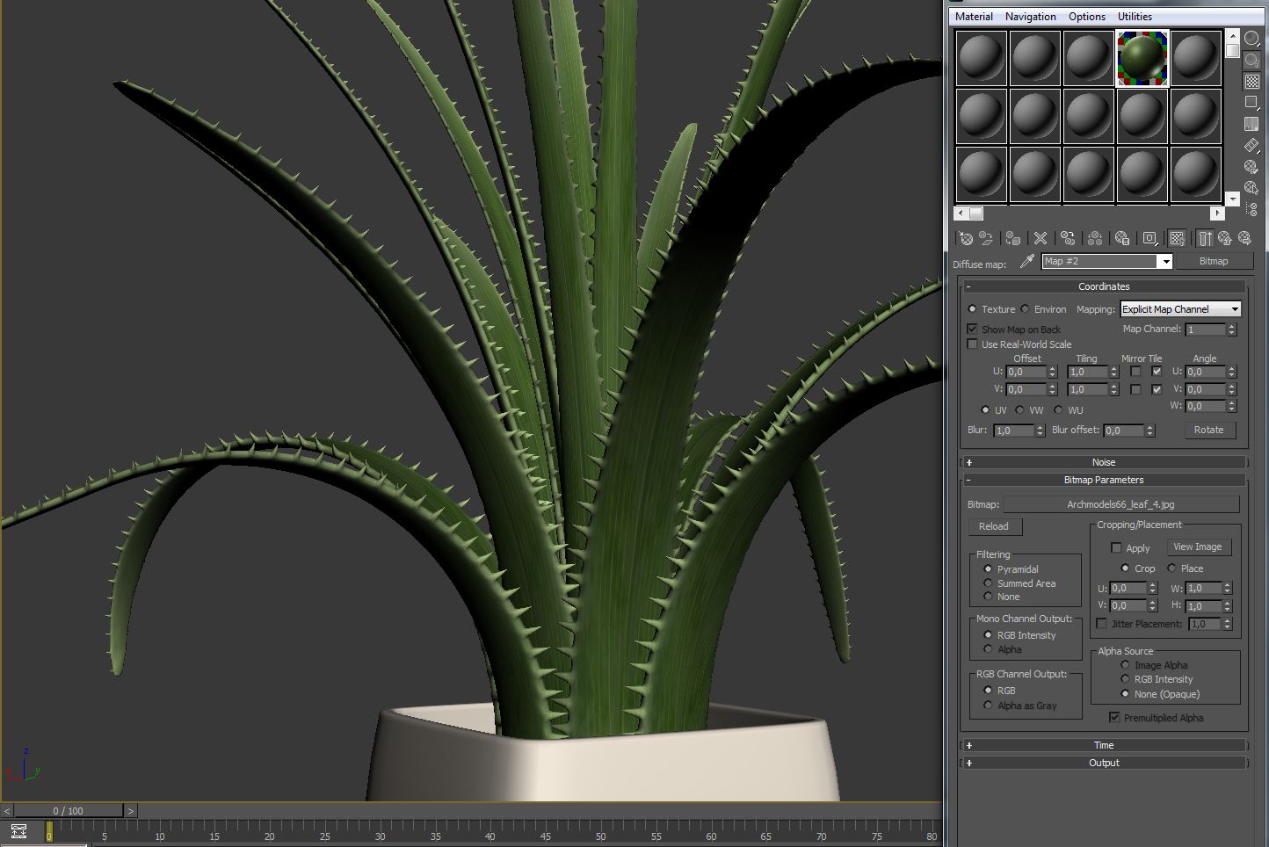Select the VW radio button

click(x=1019, y=410)
